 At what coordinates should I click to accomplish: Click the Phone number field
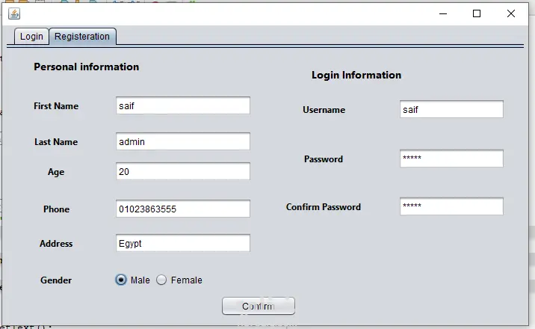pos(183,209)
